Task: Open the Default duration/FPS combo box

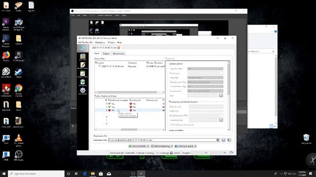Action: pyautogui.click(x=206, y=116)
